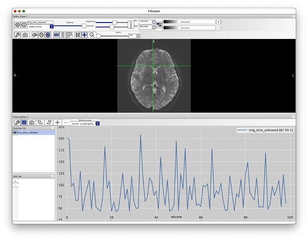The width and height of the screenshot is (308, 240).
Task: Add current time series with plus button
Action: [58, 123]
